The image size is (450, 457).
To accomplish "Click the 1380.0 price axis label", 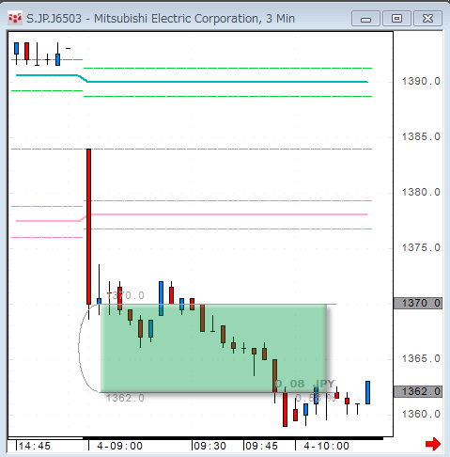I will tap(421, 192).
